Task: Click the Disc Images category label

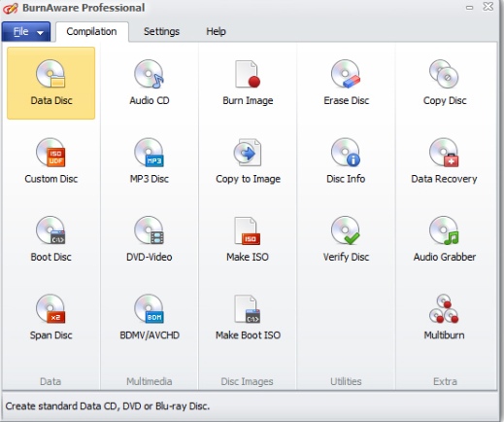Action: (247, 381)
